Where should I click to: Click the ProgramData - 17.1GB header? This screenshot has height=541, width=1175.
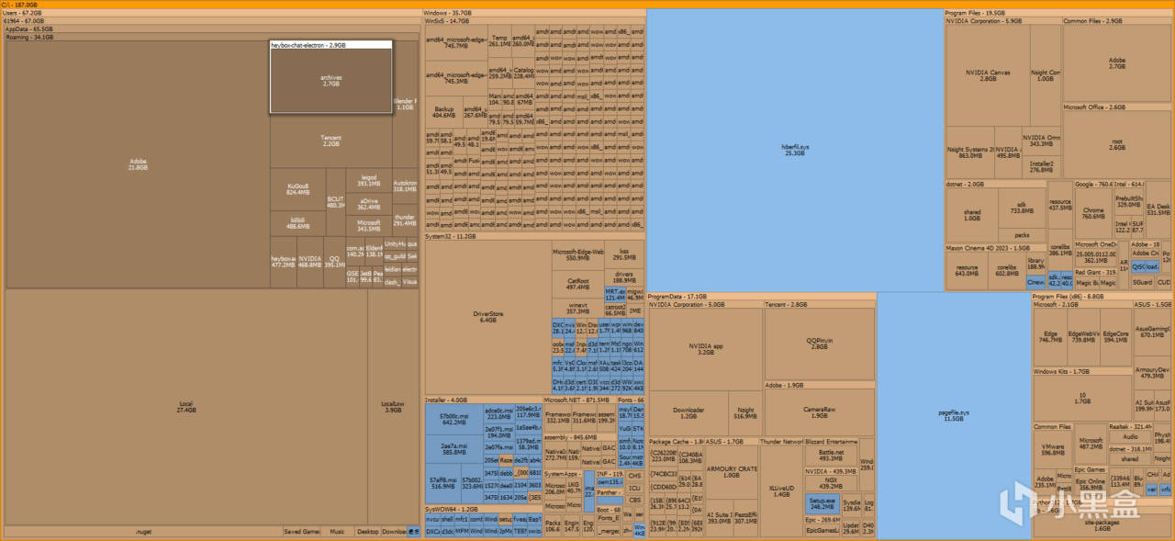point(761,297)
